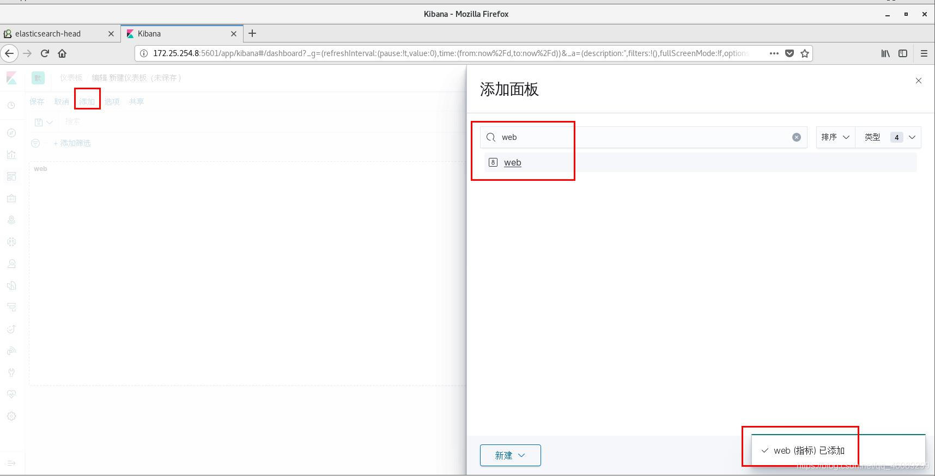Open page actions three-dot menu
Image resolution: width=935 pixels, height=476 pixels.
pyautogui.click(x=774, y=53)
